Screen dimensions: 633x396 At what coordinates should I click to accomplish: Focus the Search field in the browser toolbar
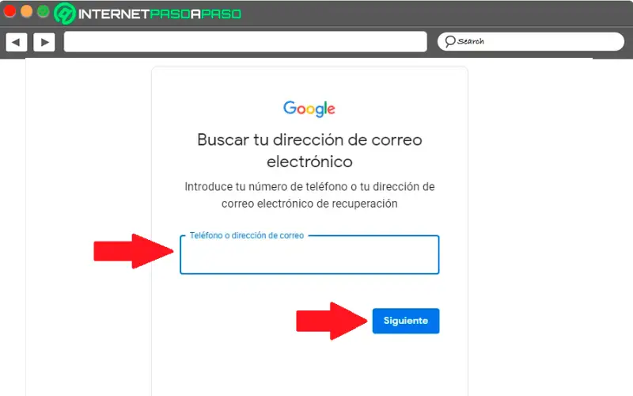tap(530, 42)
